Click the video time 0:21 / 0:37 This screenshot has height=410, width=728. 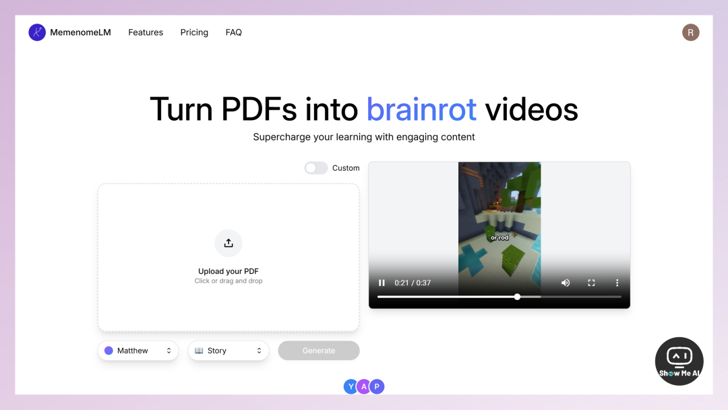tap(413, 283)
